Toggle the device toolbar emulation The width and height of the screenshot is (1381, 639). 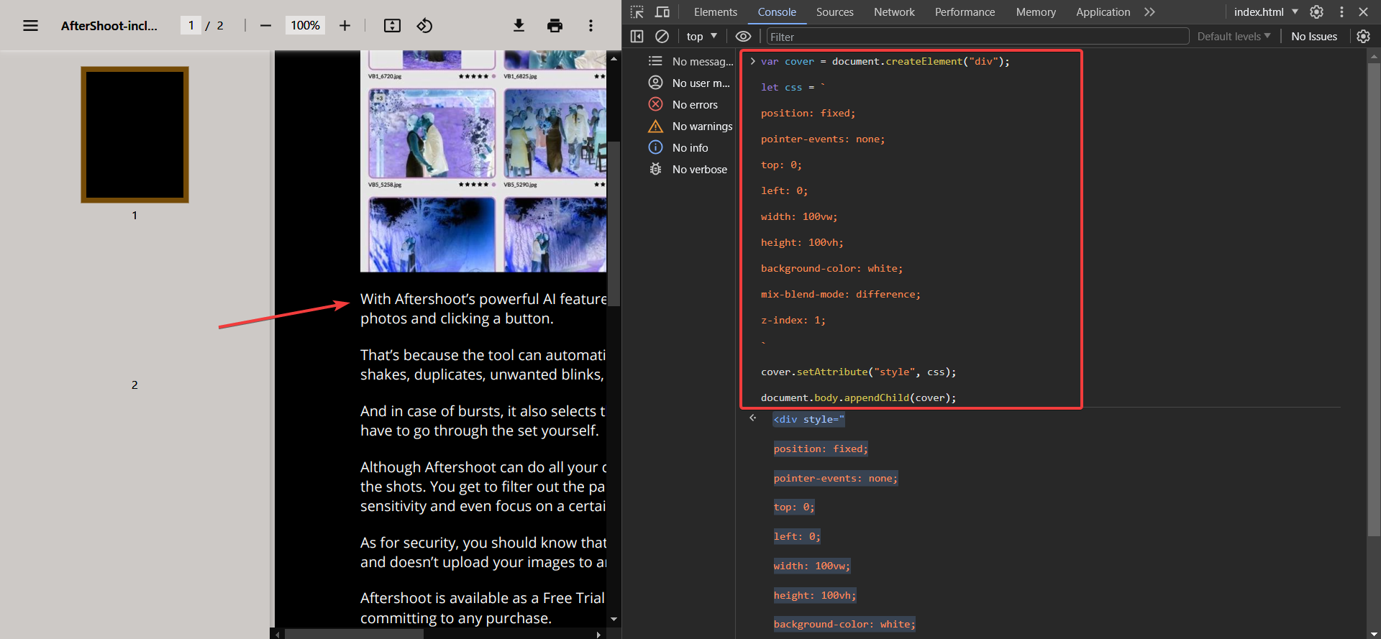tap(662, 12)
